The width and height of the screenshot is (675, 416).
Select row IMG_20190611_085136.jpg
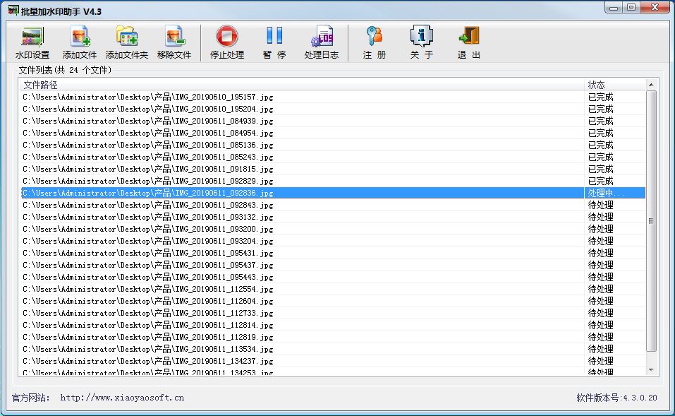point(333,145)
